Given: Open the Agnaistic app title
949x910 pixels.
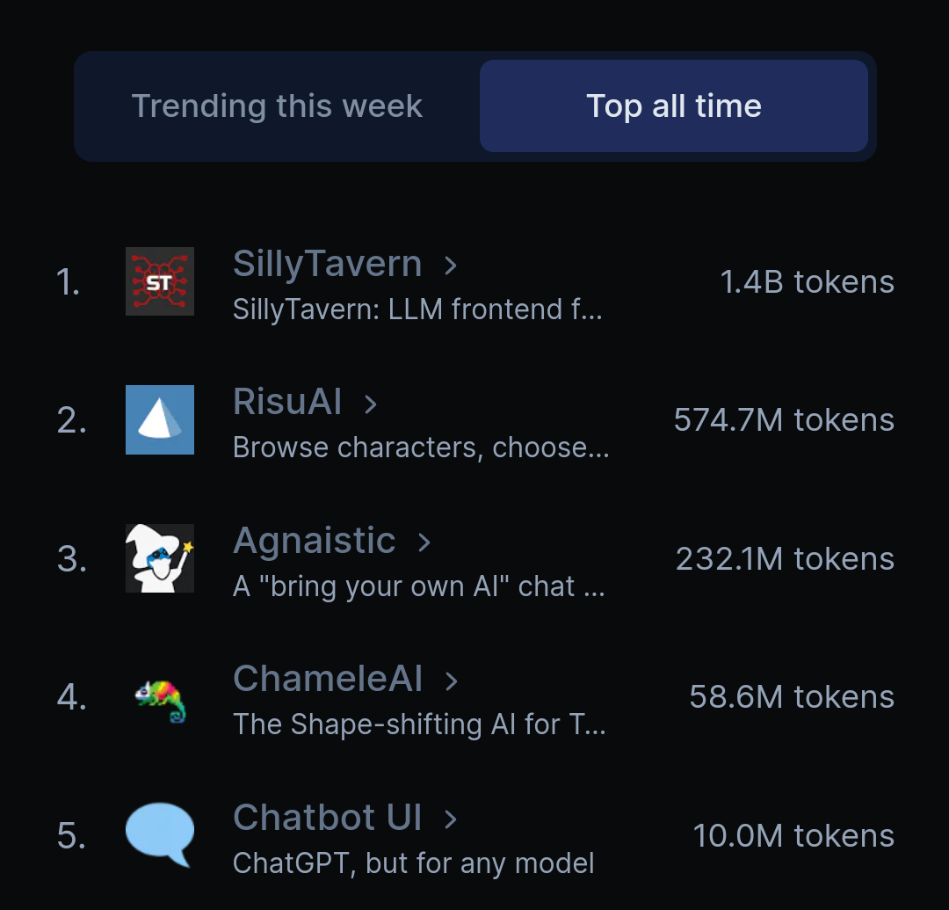Looking at the screenshot, I should coord(314,542).
